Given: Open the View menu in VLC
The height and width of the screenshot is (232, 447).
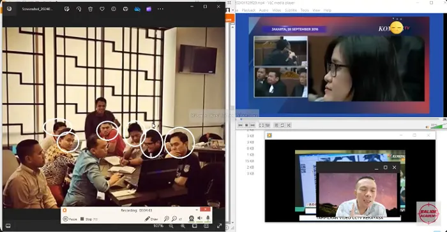Looking at the screenshot, I should 316,10.
